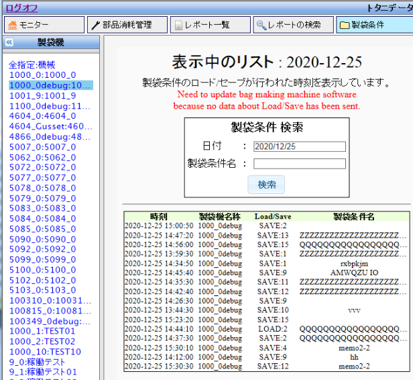Click the folder icon for 製袋条件

click(x=344, y=25)
